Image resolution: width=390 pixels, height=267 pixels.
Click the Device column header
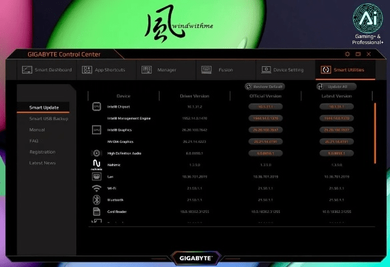pos(124,96)
